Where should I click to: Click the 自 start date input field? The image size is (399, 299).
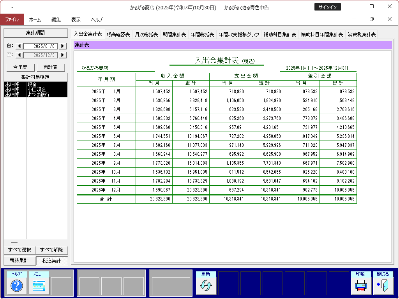click(41, 46)
